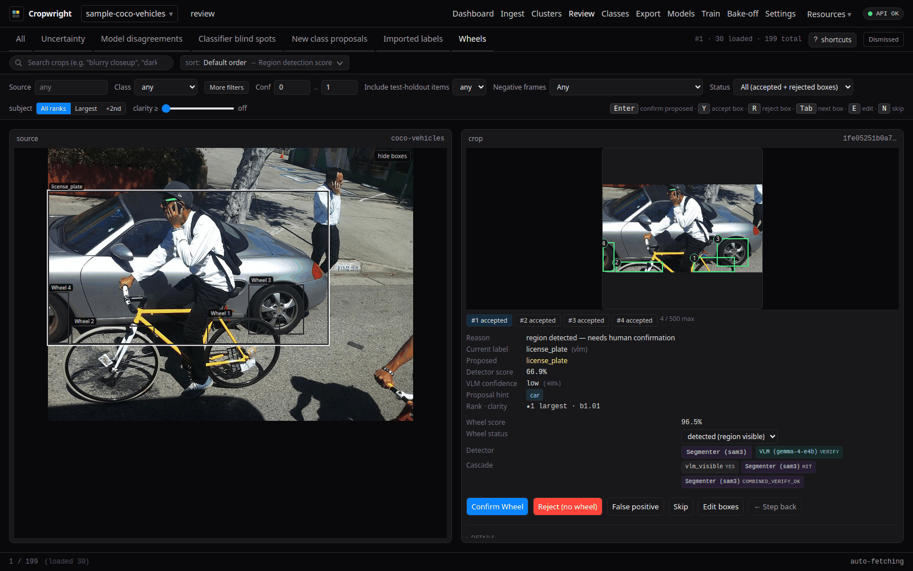Image resolution: width=913 pixels, height=571 pixels.
Task: Select the All ranks subject option
Action: 54,108
